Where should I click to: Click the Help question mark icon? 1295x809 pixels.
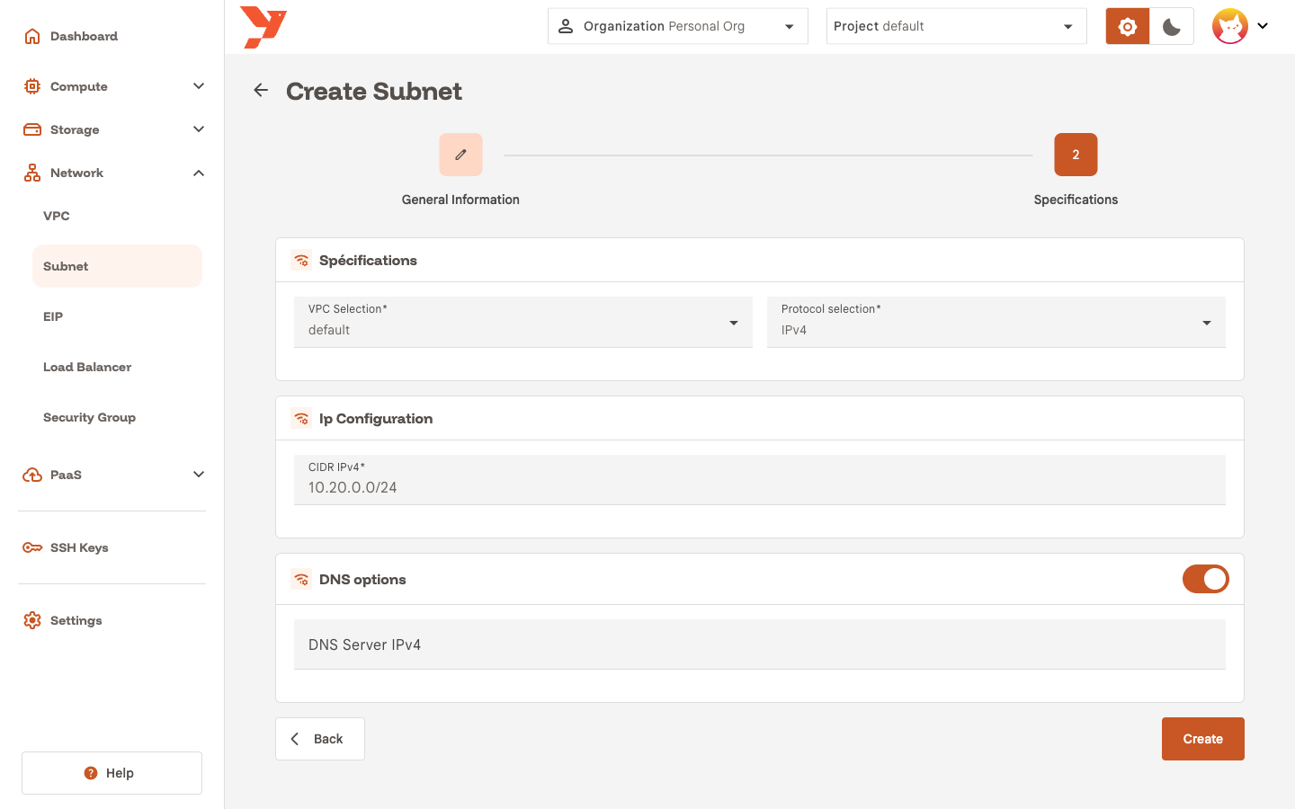pyautogui.click(x=91, y=773)
